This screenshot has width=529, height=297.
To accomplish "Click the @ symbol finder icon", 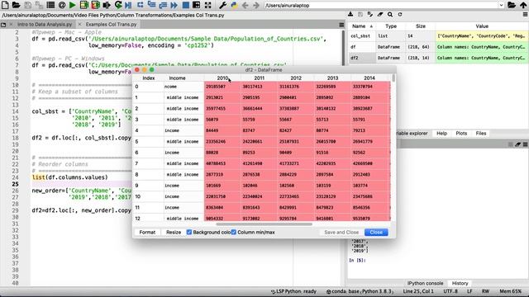I will (x=62, y=5).
